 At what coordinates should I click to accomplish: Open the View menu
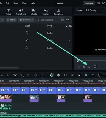click(x=24, y=3)
